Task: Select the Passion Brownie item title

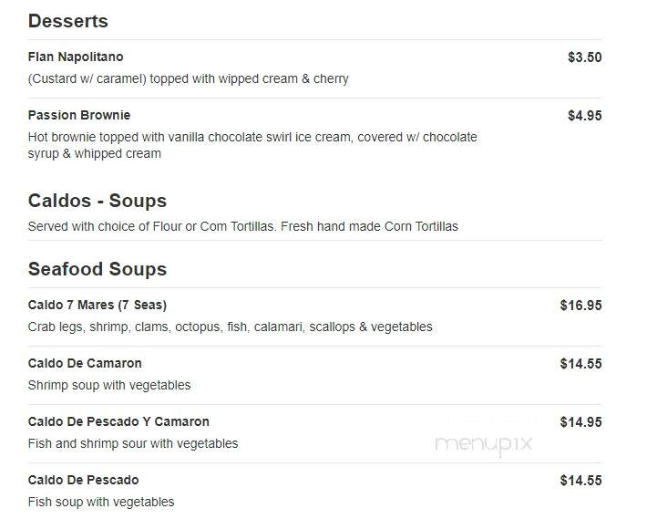Action: click(79, 115)
